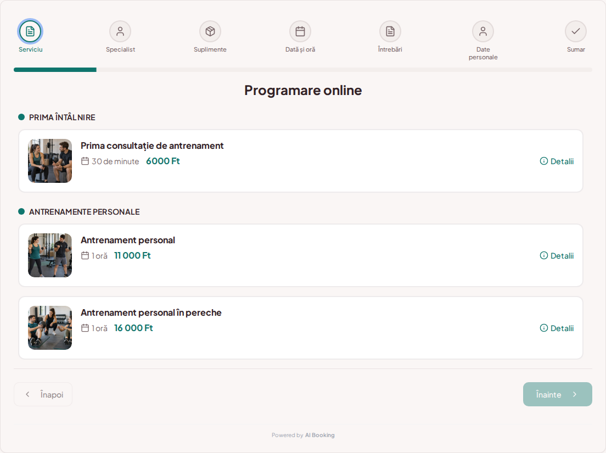Click the Prima consultație trainer photo

(x=50, y=161)
